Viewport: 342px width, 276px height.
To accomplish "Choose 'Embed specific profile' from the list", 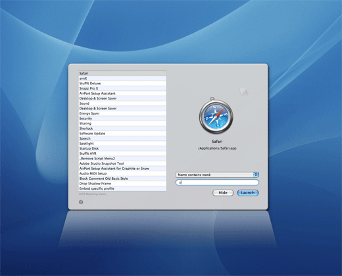I will click(x=122, y=188).
